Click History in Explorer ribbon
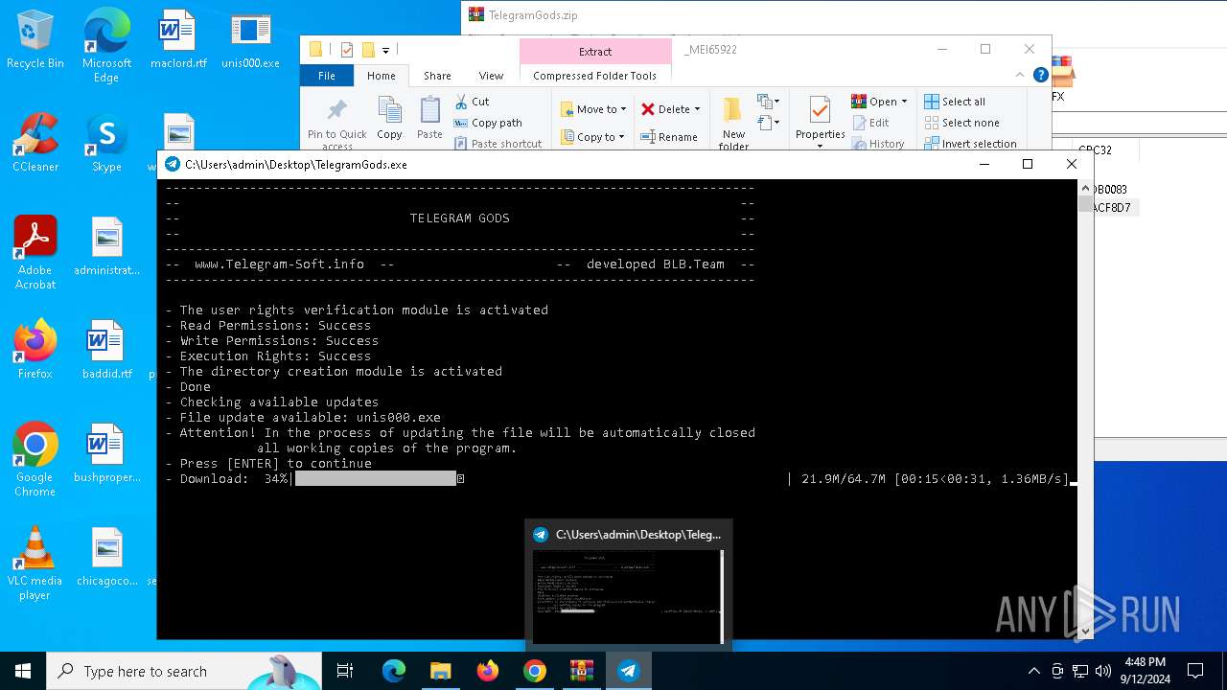Viewport: 1227px width, 690px height. point(876,144)
